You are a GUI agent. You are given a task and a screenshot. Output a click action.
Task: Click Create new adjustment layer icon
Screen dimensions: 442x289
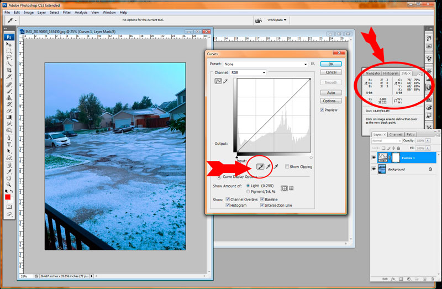pos(409,279)
